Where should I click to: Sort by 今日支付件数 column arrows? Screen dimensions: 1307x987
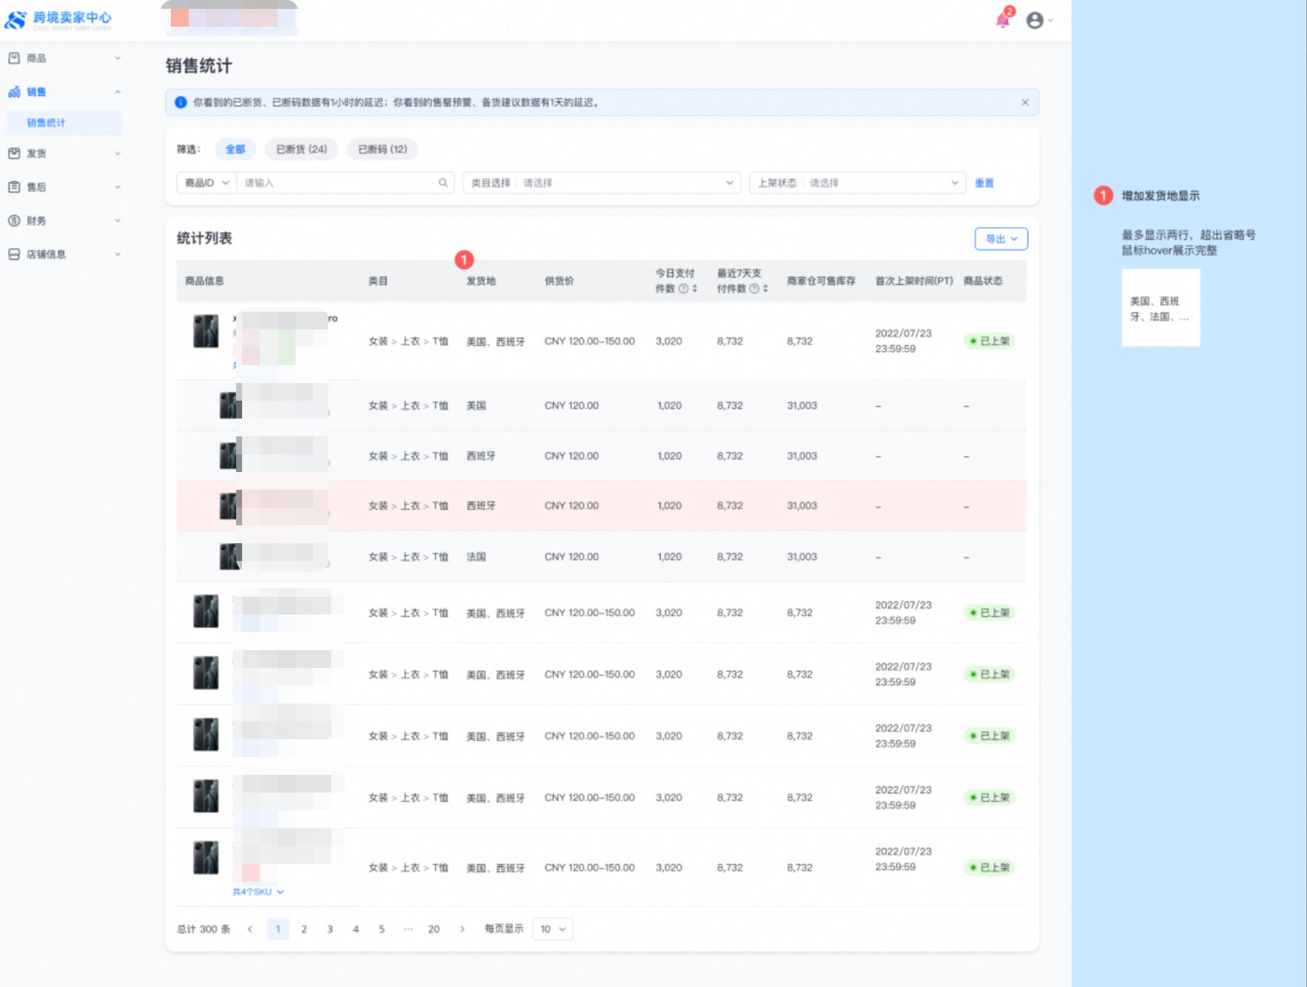695,289
